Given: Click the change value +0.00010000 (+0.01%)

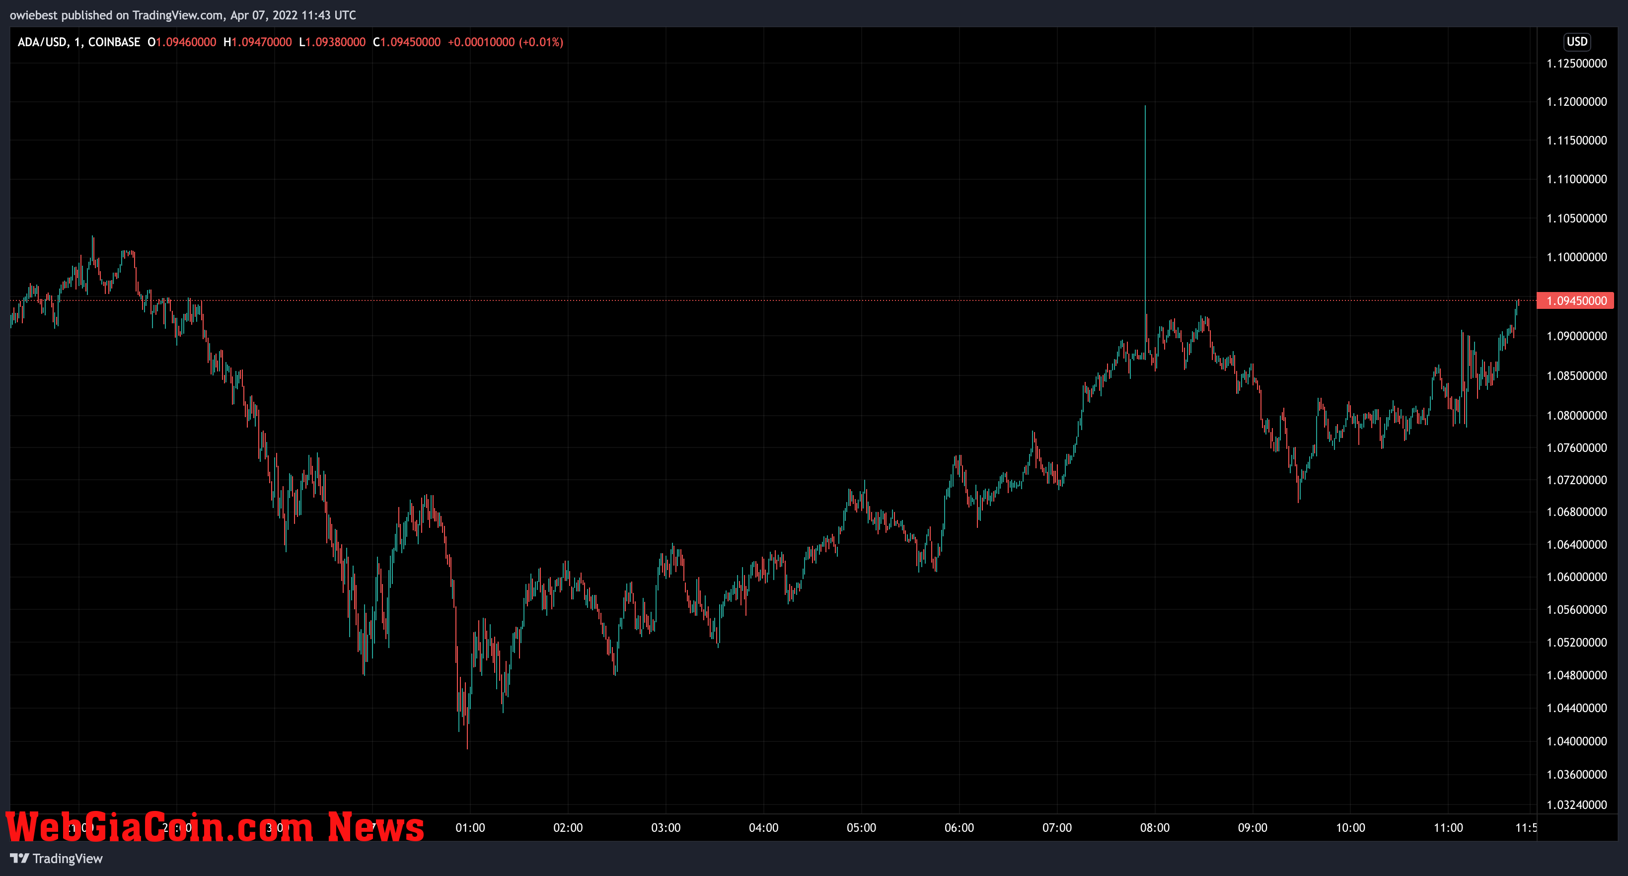Looking at the screenshot, I should (x=506, y=42).
